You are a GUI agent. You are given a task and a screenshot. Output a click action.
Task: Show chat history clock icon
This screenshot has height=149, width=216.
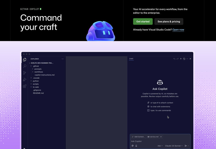click(x=184, y=59)
